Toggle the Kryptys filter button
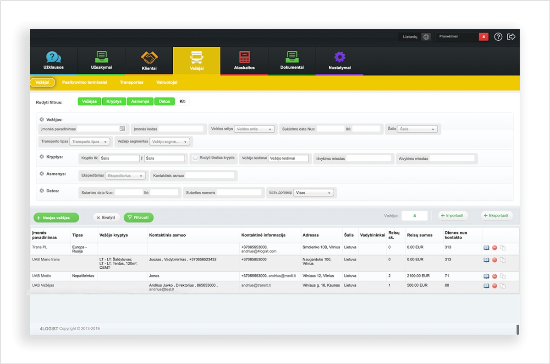Image resolution: width=550 pixels, height=364 pixels. (114, 102)
